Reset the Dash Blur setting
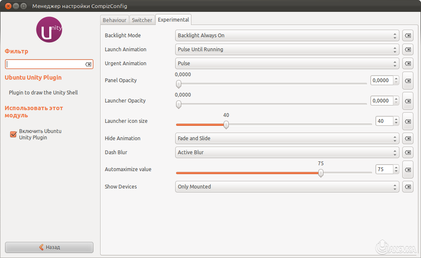This screenshot has width=421, height=258. pos(407,152)
